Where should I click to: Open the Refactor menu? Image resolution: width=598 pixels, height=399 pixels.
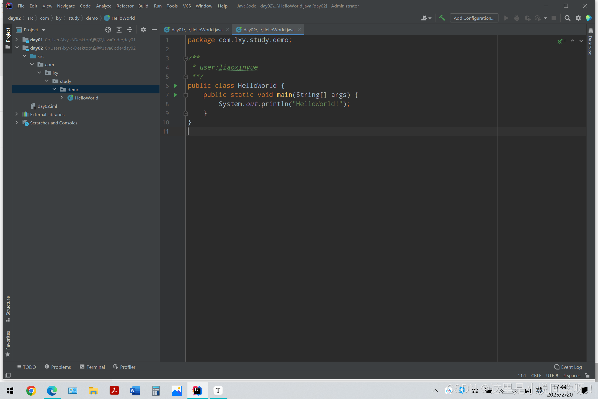(x=125, y=6)
